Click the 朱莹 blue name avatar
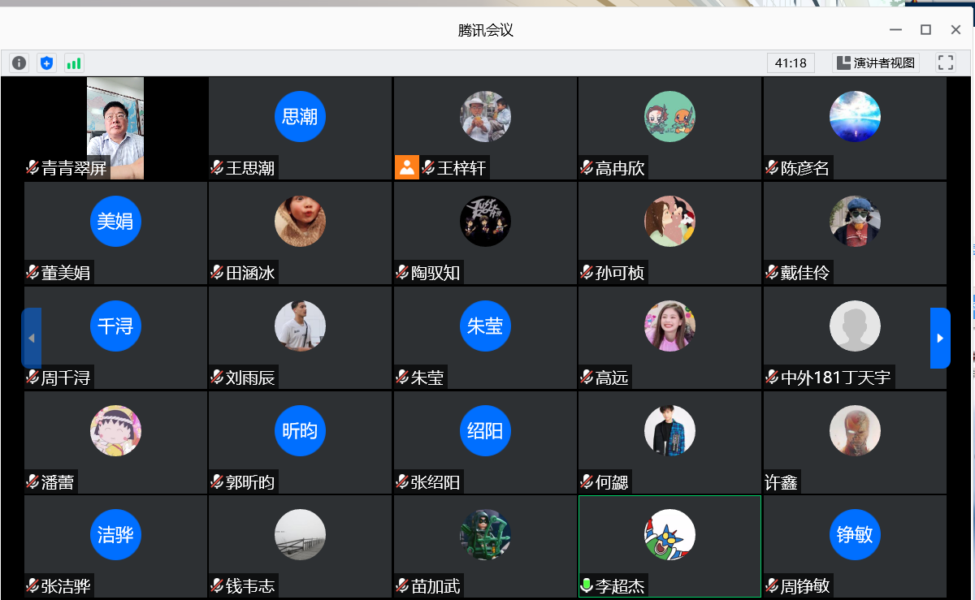The height and width of the screenshot is (600, 975). pos(485,326)
